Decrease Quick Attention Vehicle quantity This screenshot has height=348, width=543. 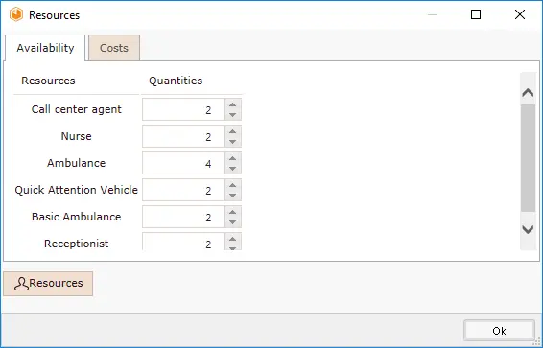click(233, 196)
